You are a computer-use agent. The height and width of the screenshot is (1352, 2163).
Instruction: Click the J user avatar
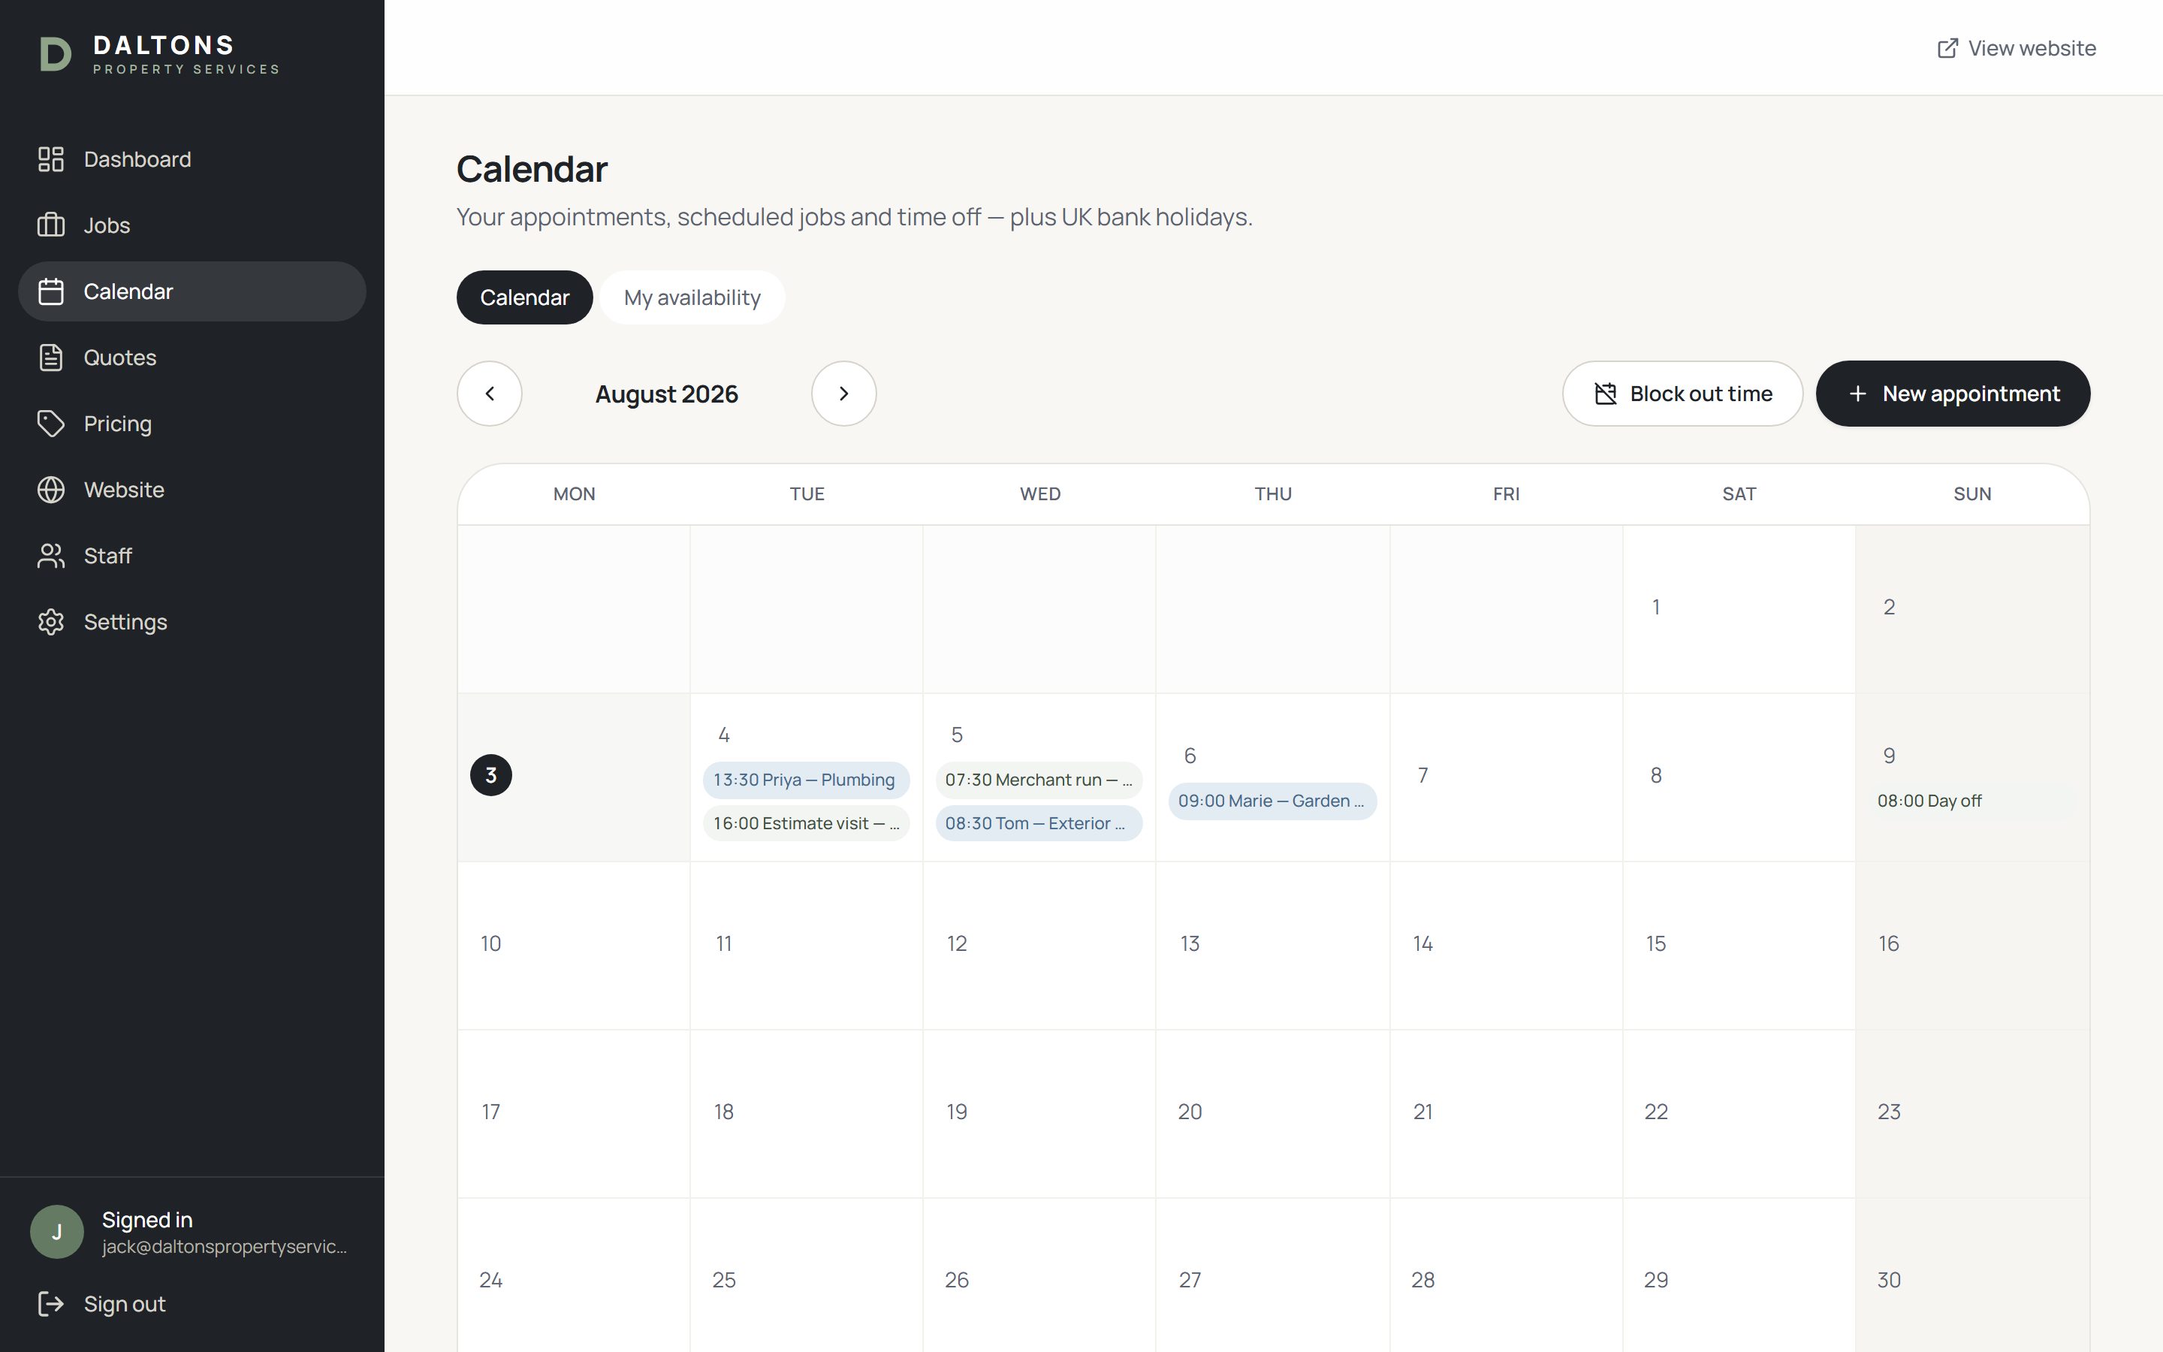pos(57,1232)
